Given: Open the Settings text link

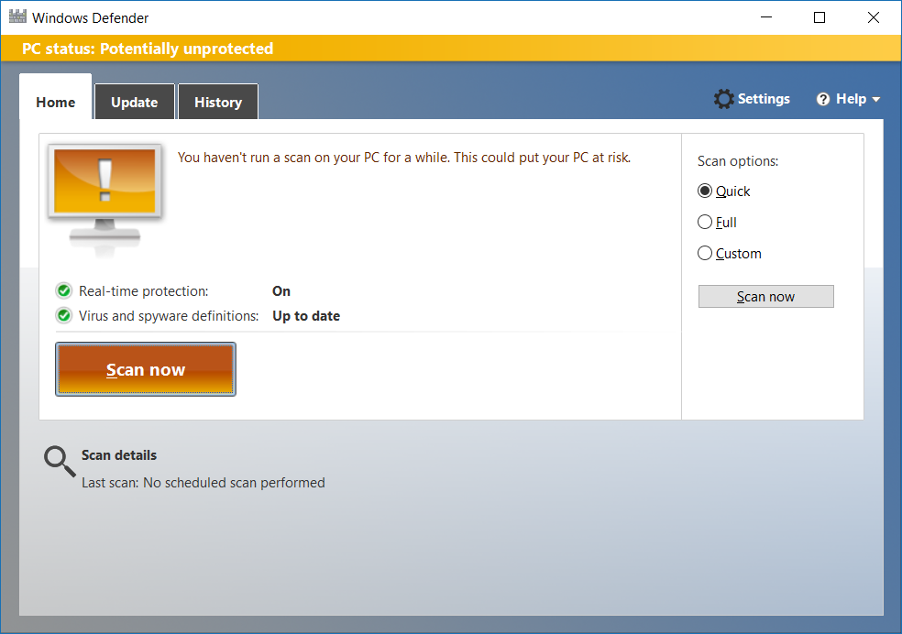Looking at the screenshot, I should click(764, 99).
